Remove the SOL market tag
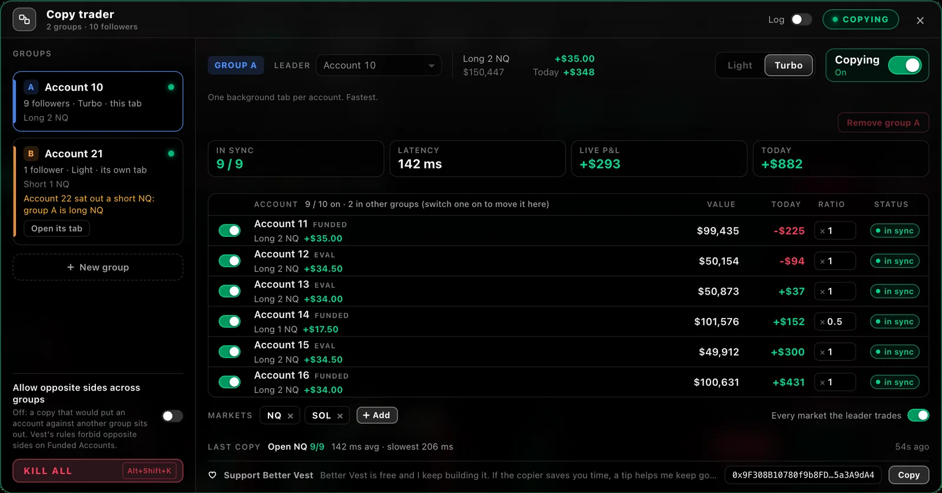942x493 pixels. coord(340,416)
